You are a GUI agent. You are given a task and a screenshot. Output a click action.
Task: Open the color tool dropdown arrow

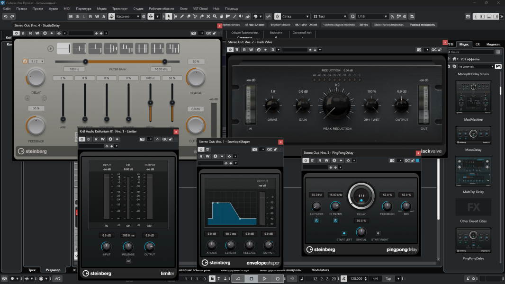260,17
